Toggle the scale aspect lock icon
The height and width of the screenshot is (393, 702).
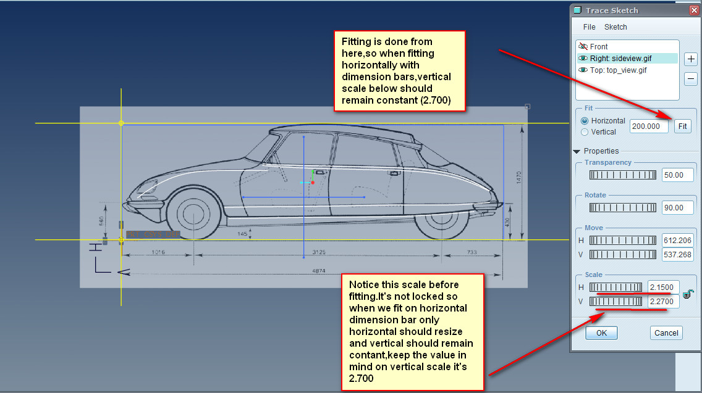[x=688, y=294]
